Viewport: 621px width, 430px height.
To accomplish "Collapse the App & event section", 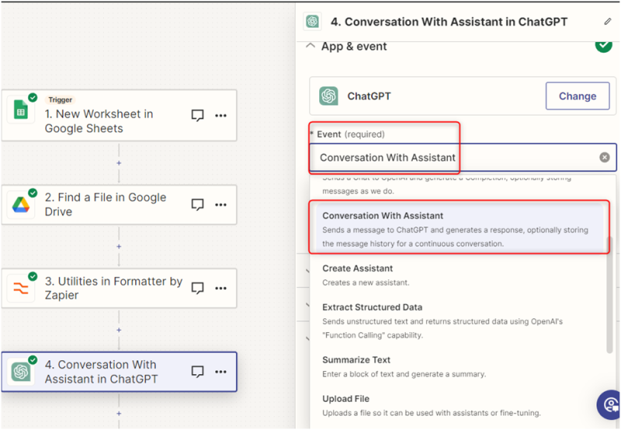I will point(311,46).
